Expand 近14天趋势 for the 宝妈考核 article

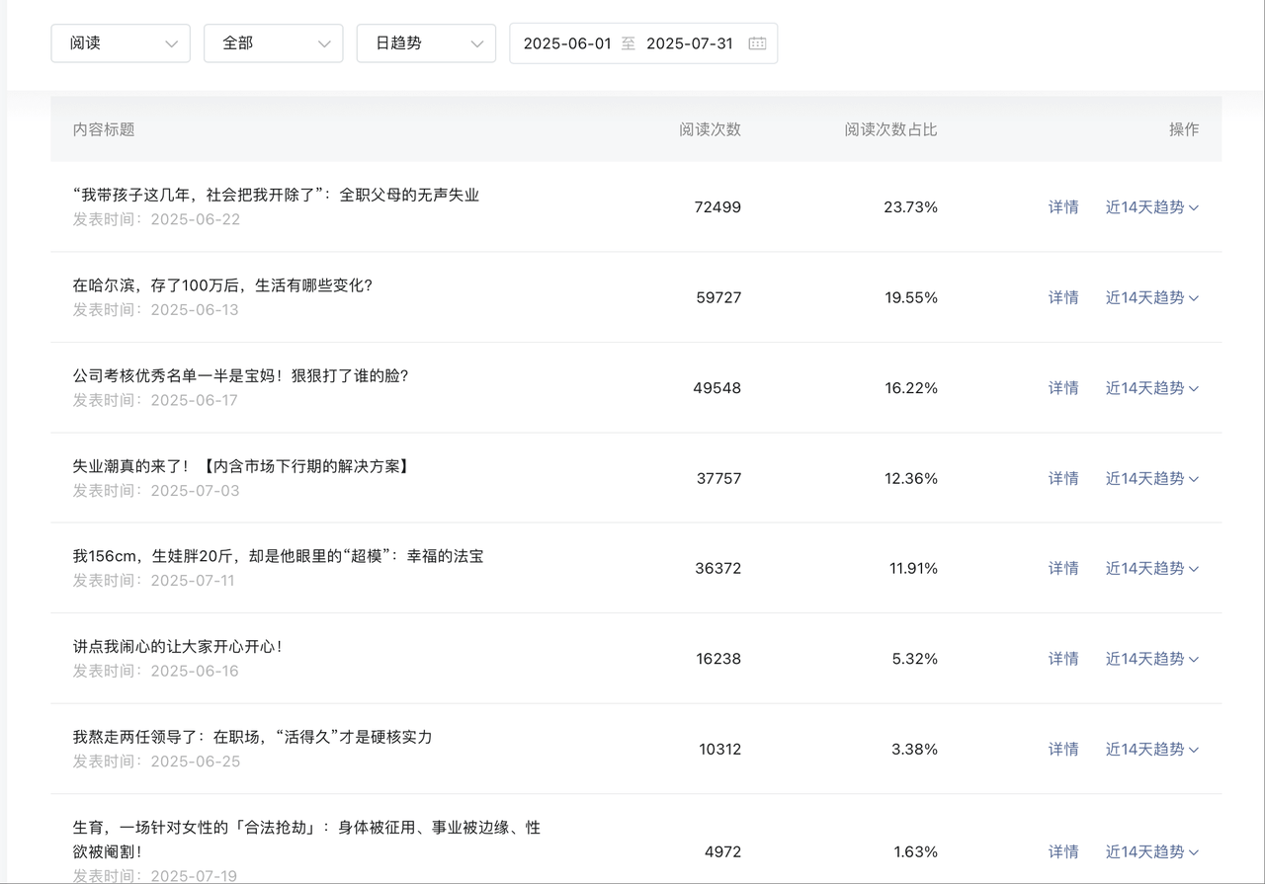pos(1151,388)
